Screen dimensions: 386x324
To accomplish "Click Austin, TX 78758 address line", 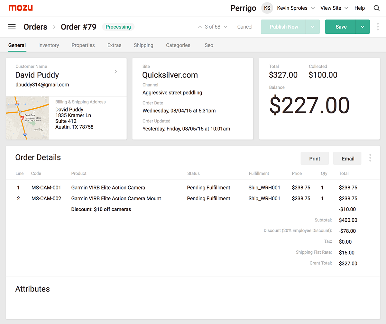I will pos(74,127).
